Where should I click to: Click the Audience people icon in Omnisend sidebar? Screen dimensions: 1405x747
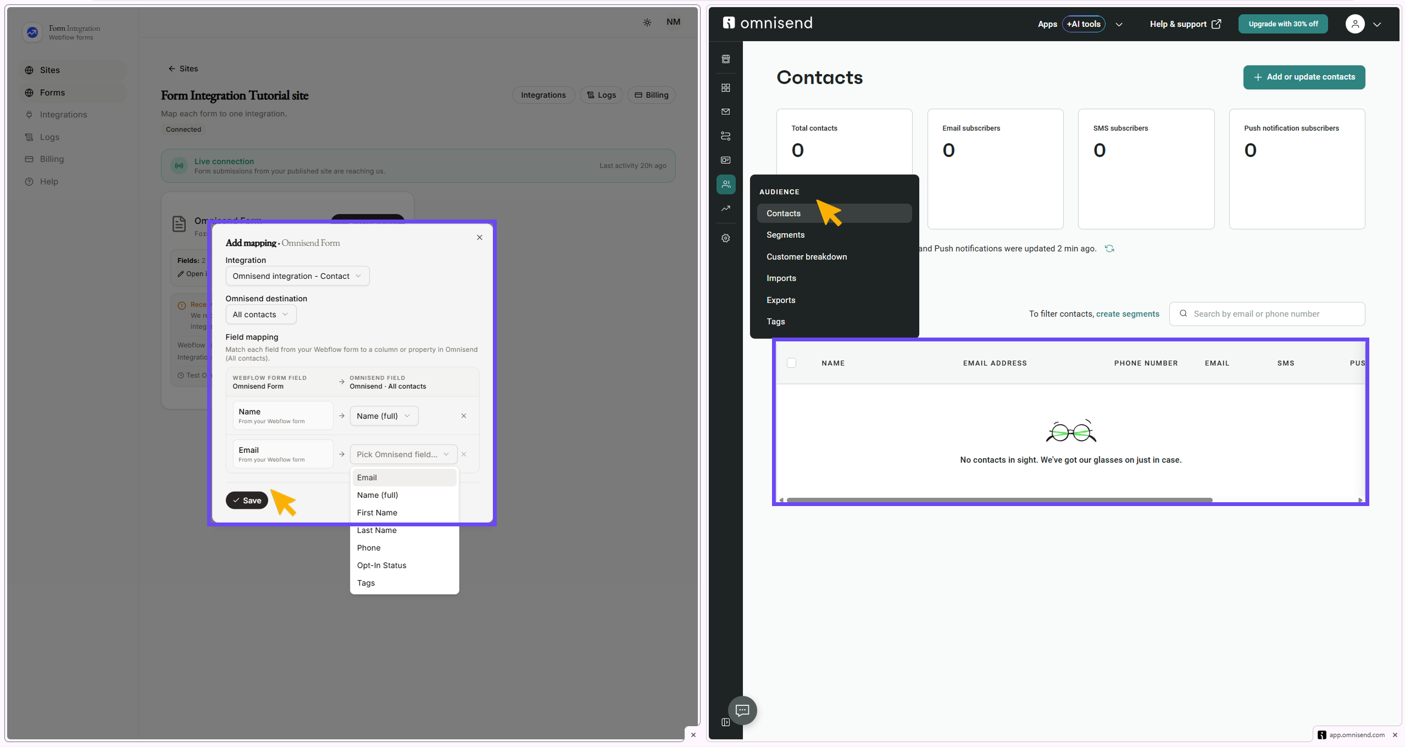tap(726, 184)
